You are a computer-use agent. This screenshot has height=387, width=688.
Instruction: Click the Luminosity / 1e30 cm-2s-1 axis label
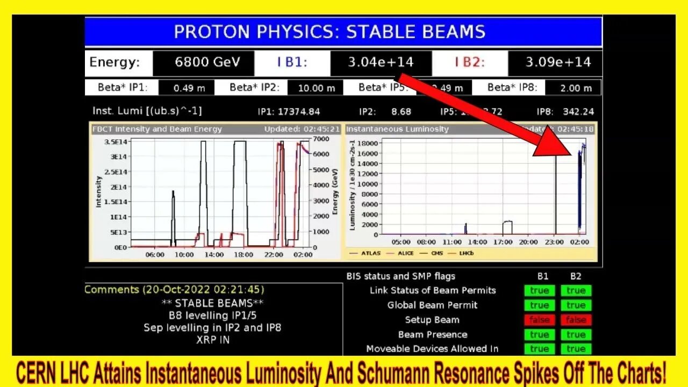point(353,185)
